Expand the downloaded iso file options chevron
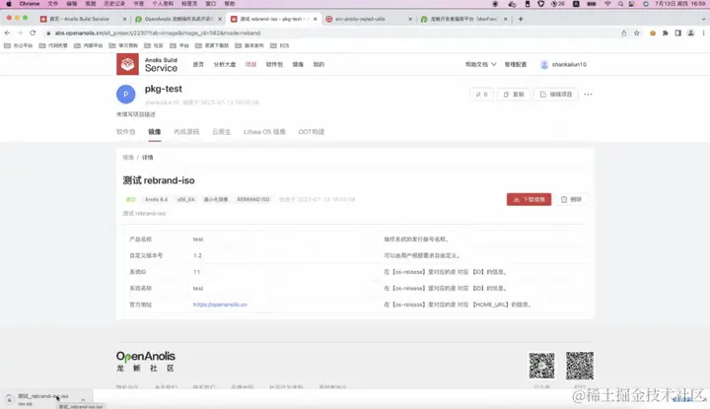Screen dimensions: 710x409 [83, 399]
